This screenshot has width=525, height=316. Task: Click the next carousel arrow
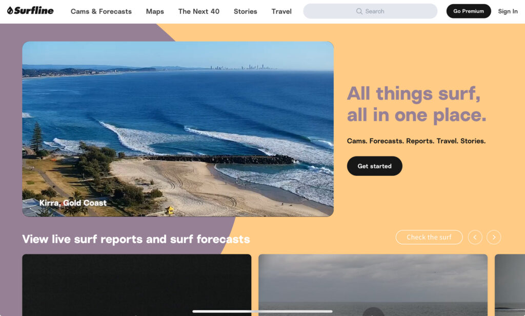494,237
